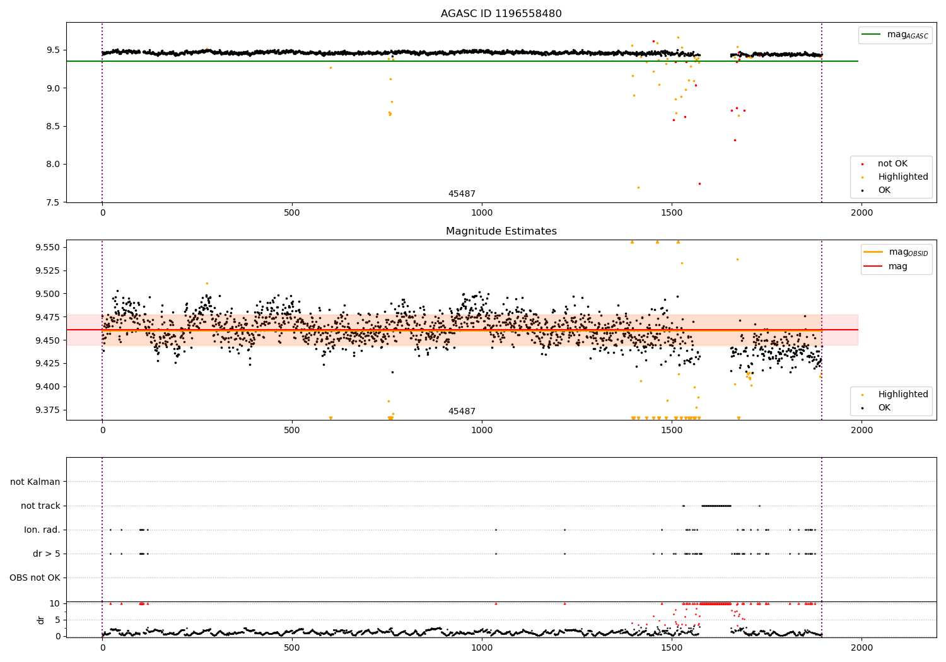Click the '500' x-axis tick under the middle plot
This screenshot has height=662, width=946.
pos(292,431)
